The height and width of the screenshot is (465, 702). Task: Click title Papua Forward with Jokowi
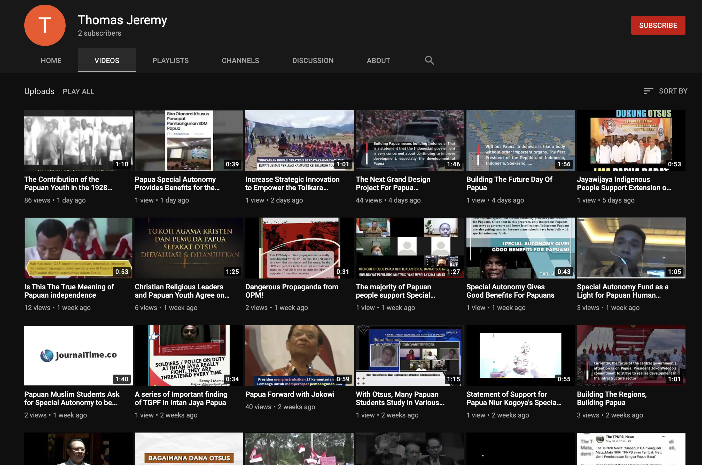[290, 394]
